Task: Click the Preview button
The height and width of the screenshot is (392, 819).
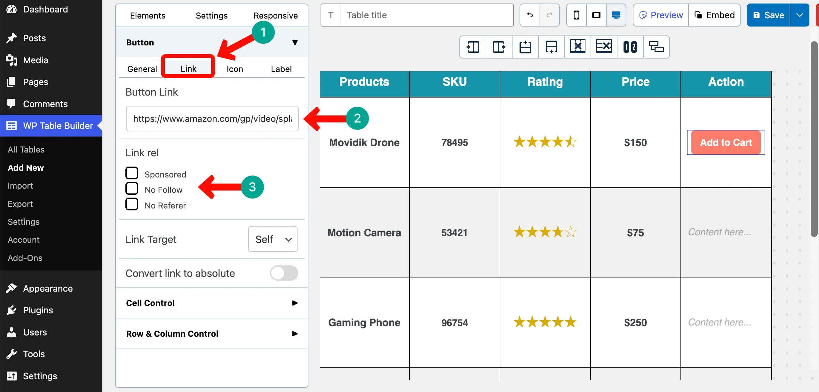Action: pyautogui.click(x=660, y=15)
